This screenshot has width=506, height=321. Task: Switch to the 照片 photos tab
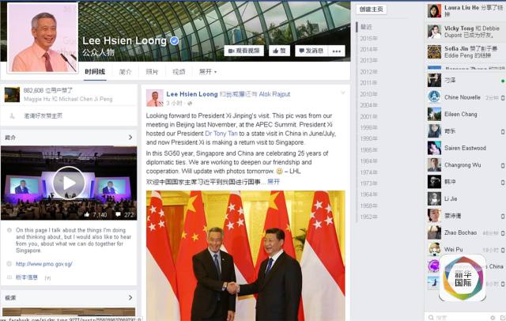tap(152, 72)
